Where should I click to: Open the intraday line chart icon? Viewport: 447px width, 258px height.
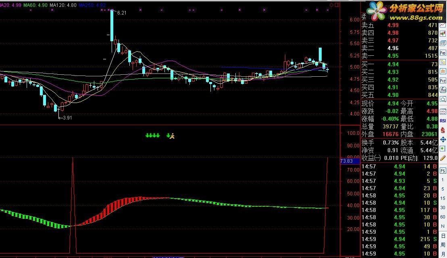coord(443,25)
